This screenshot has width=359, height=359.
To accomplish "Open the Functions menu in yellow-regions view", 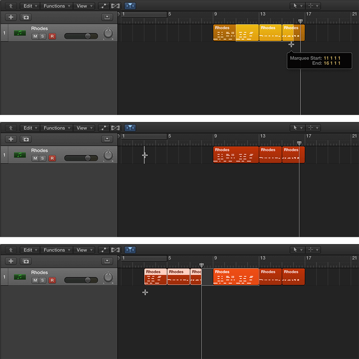I will 57,6.
